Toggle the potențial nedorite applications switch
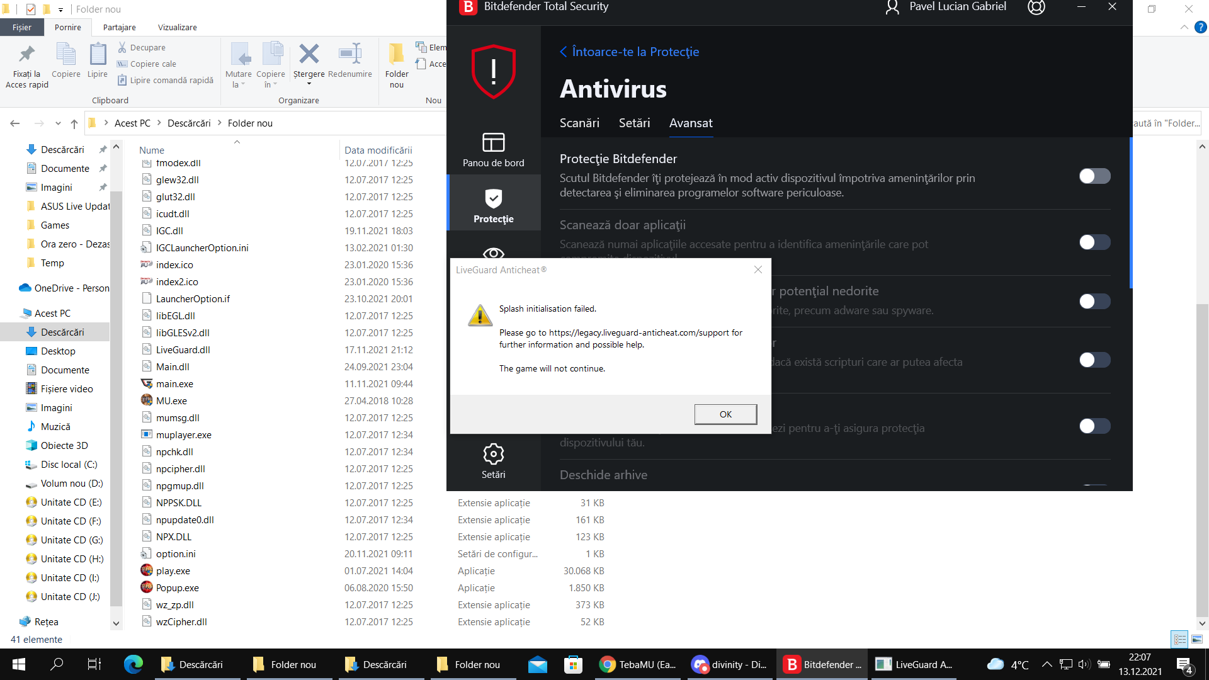The height and width of the screenshot is (680, 1209). [x=1094, y=302]
